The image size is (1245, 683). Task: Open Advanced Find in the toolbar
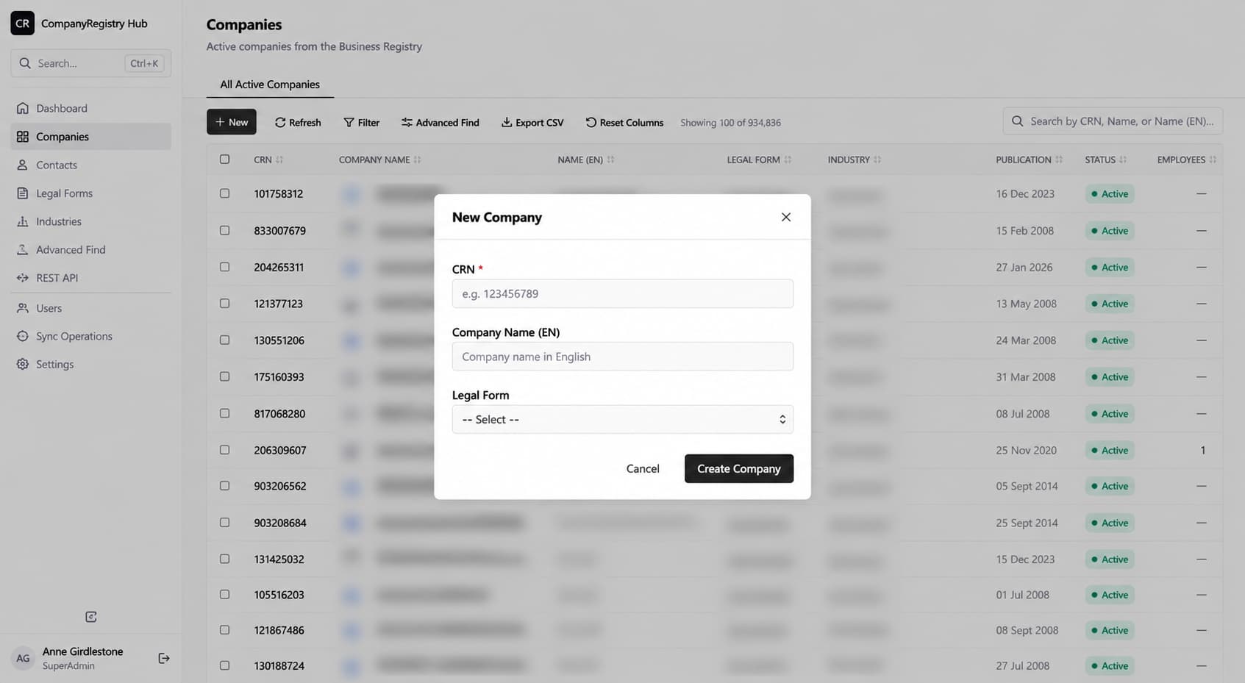(440, 122)
